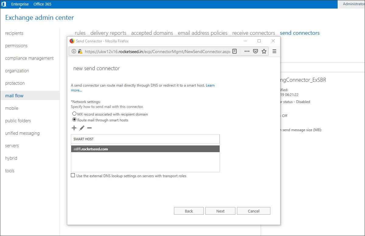Open Firefox hamburger menu
365x236 pixels.
tap(274, 52)
